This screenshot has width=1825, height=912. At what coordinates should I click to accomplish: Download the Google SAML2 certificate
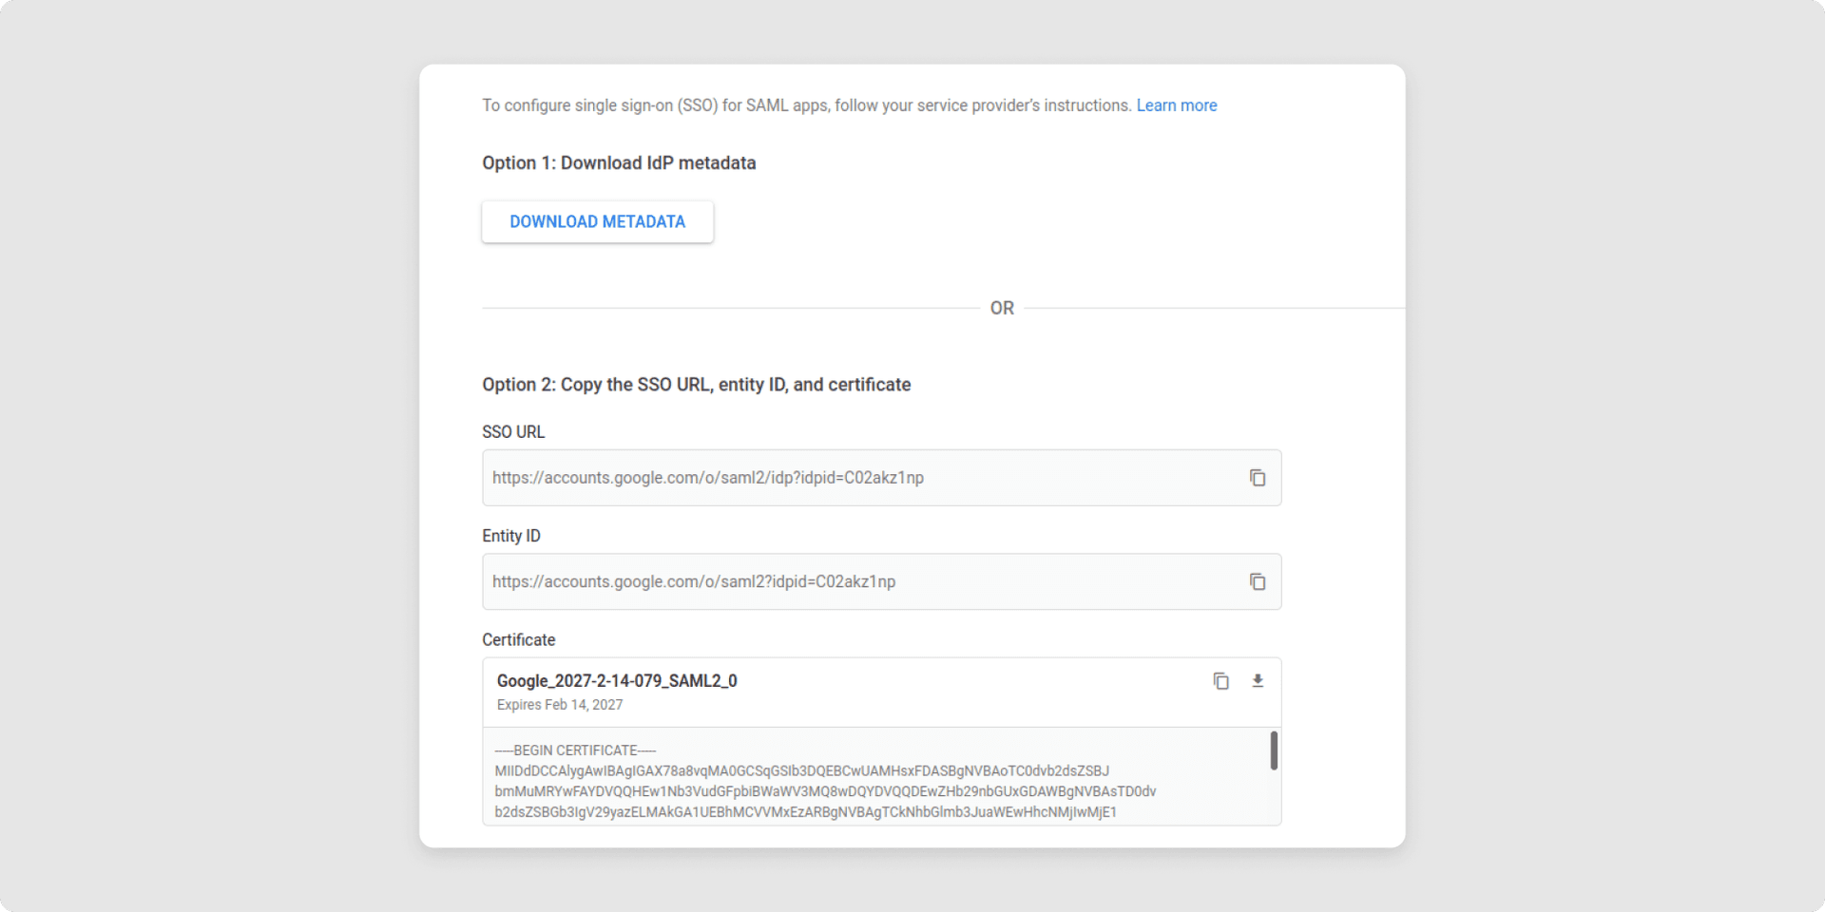[1258, 681]
